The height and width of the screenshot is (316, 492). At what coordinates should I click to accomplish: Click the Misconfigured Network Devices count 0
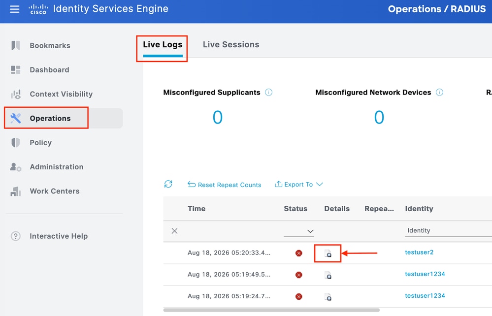pos(379,117)
